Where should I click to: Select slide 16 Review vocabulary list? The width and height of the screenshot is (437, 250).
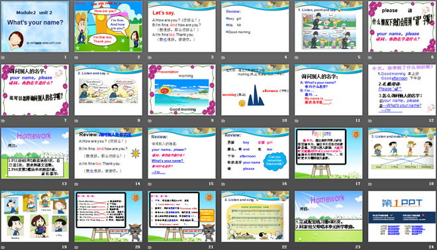[255, 153]
